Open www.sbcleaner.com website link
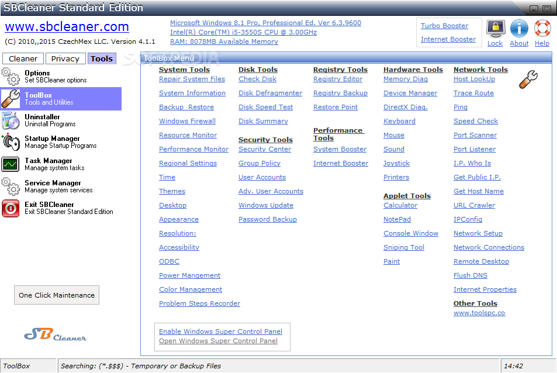 67,27
